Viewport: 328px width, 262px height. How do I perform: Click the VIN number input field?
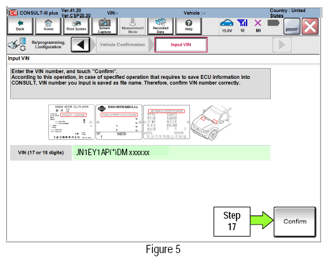[x=172, y=153]
